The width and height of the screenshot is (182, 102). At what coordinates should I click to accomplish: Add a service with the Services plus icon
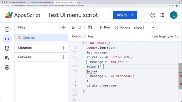click(x=63, y=57)
